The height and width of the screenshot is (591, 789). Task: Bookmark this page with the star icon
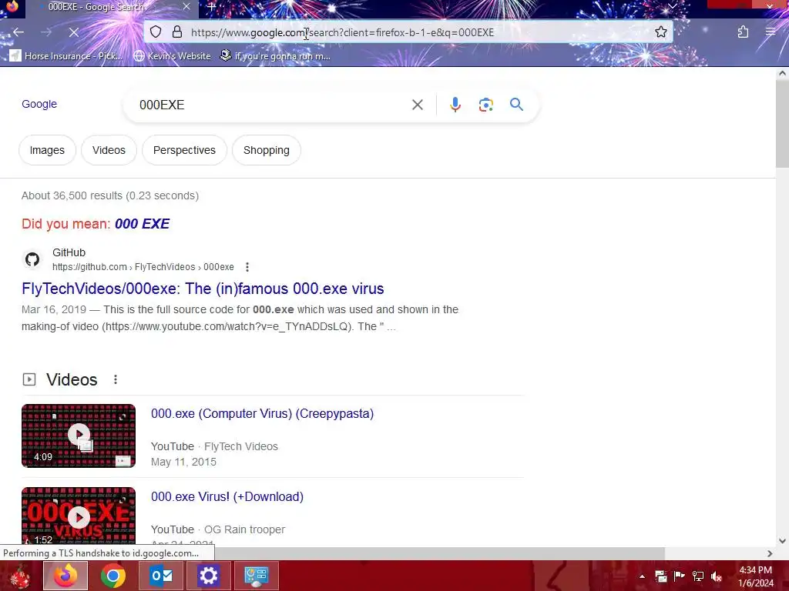(660, 32)
